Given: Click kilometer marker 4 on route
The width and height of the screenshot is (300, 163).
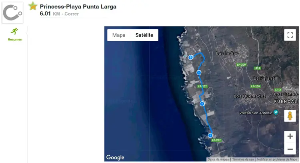Looking at the screenshot, I should coord(202,104).
